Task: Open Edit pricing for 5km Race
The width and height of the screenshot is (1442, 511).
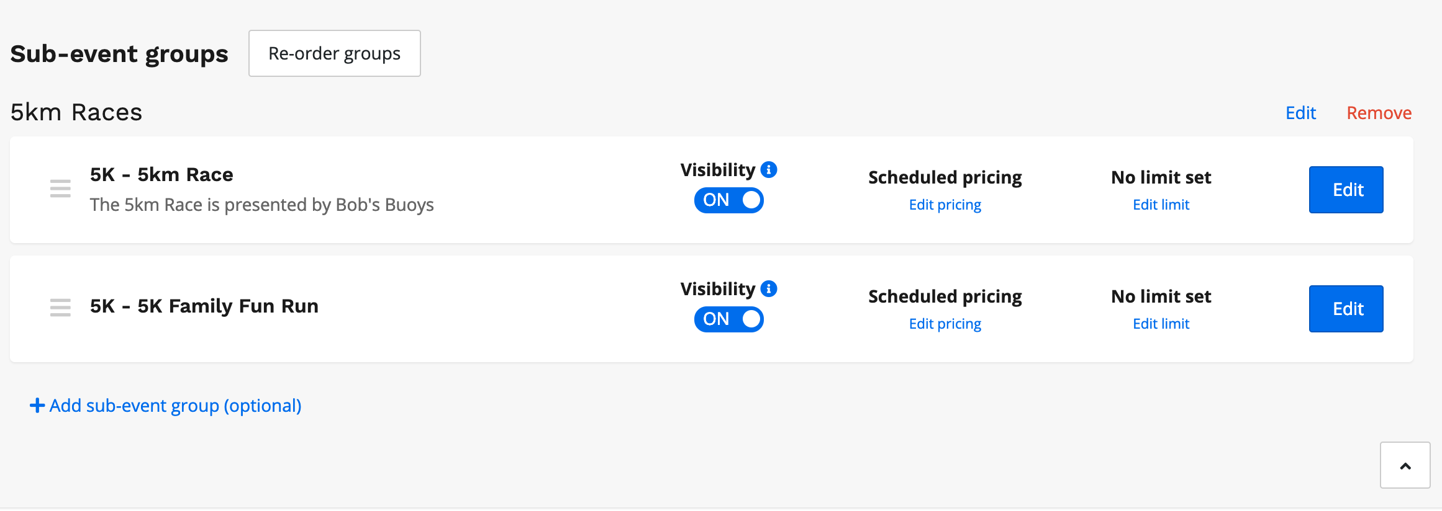Action: click(945, 205)
